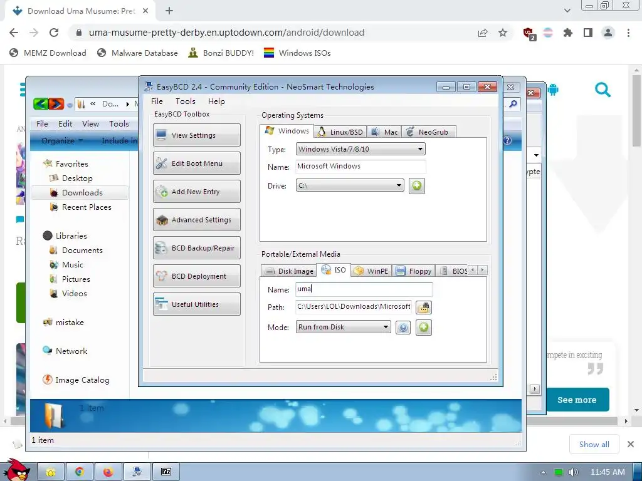Share this page from the address bar

click(x=483, y=33)
